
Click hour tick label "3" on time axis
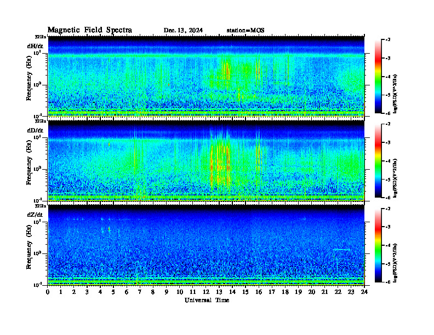tap(87, 292)
